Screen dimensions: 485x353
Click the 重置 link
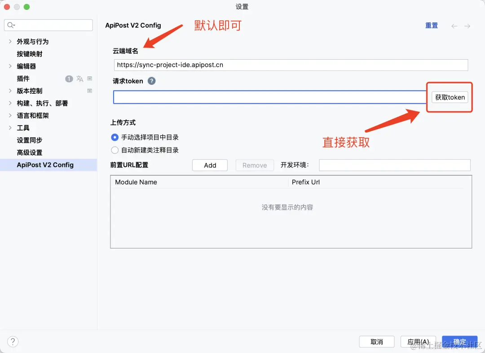click(x=432, y=26)
